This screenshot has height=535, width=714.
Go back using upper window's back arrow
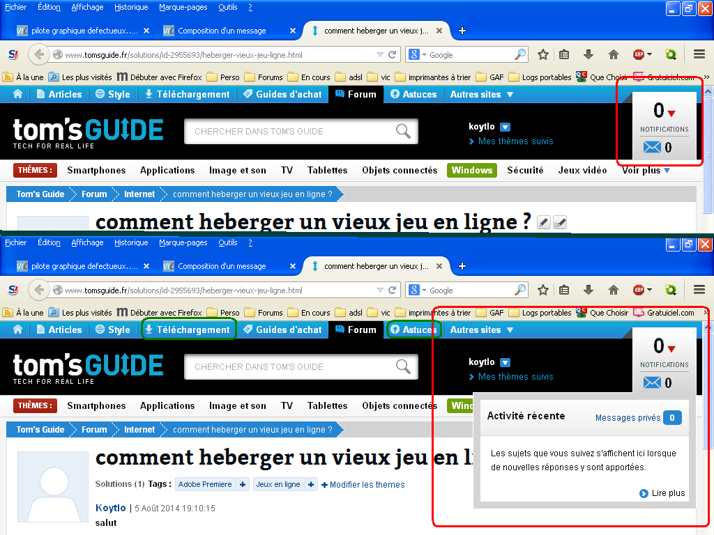(x=39, y=55)
